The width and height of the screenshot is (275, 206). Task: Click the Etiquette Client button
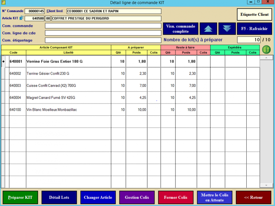254,15
